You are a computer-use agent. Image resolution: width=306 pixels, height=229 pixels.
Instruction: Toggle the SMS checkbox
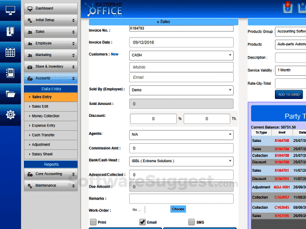click(191, 222)
